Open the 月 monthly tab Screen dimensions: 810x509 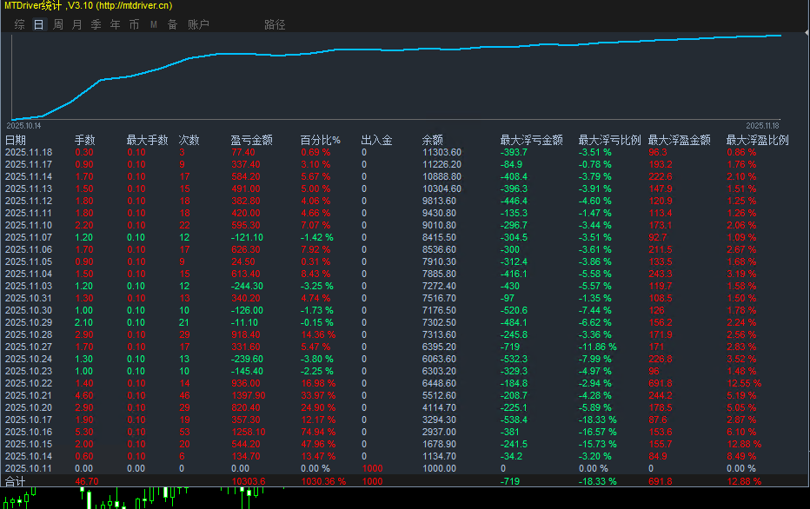point(77,24)
